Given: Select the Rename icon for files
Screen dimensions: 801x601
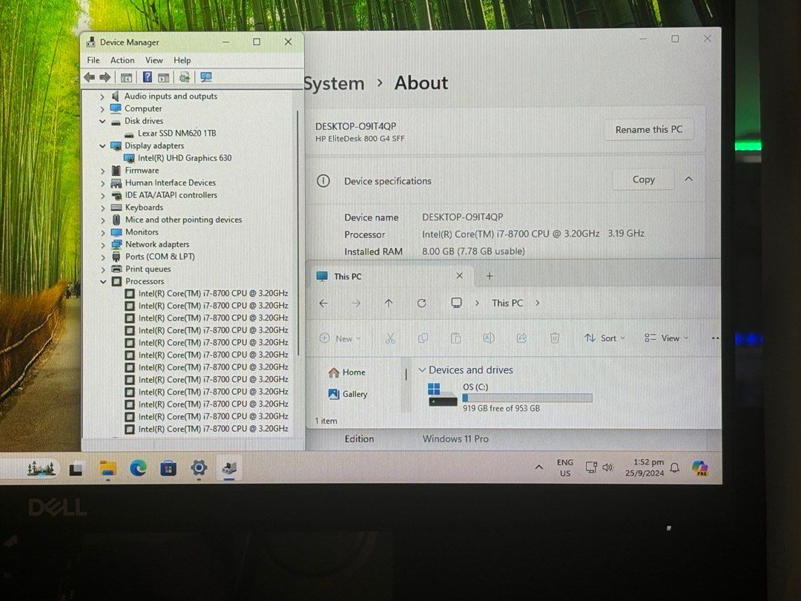Looking at the screenshot, I should [489, 338].
